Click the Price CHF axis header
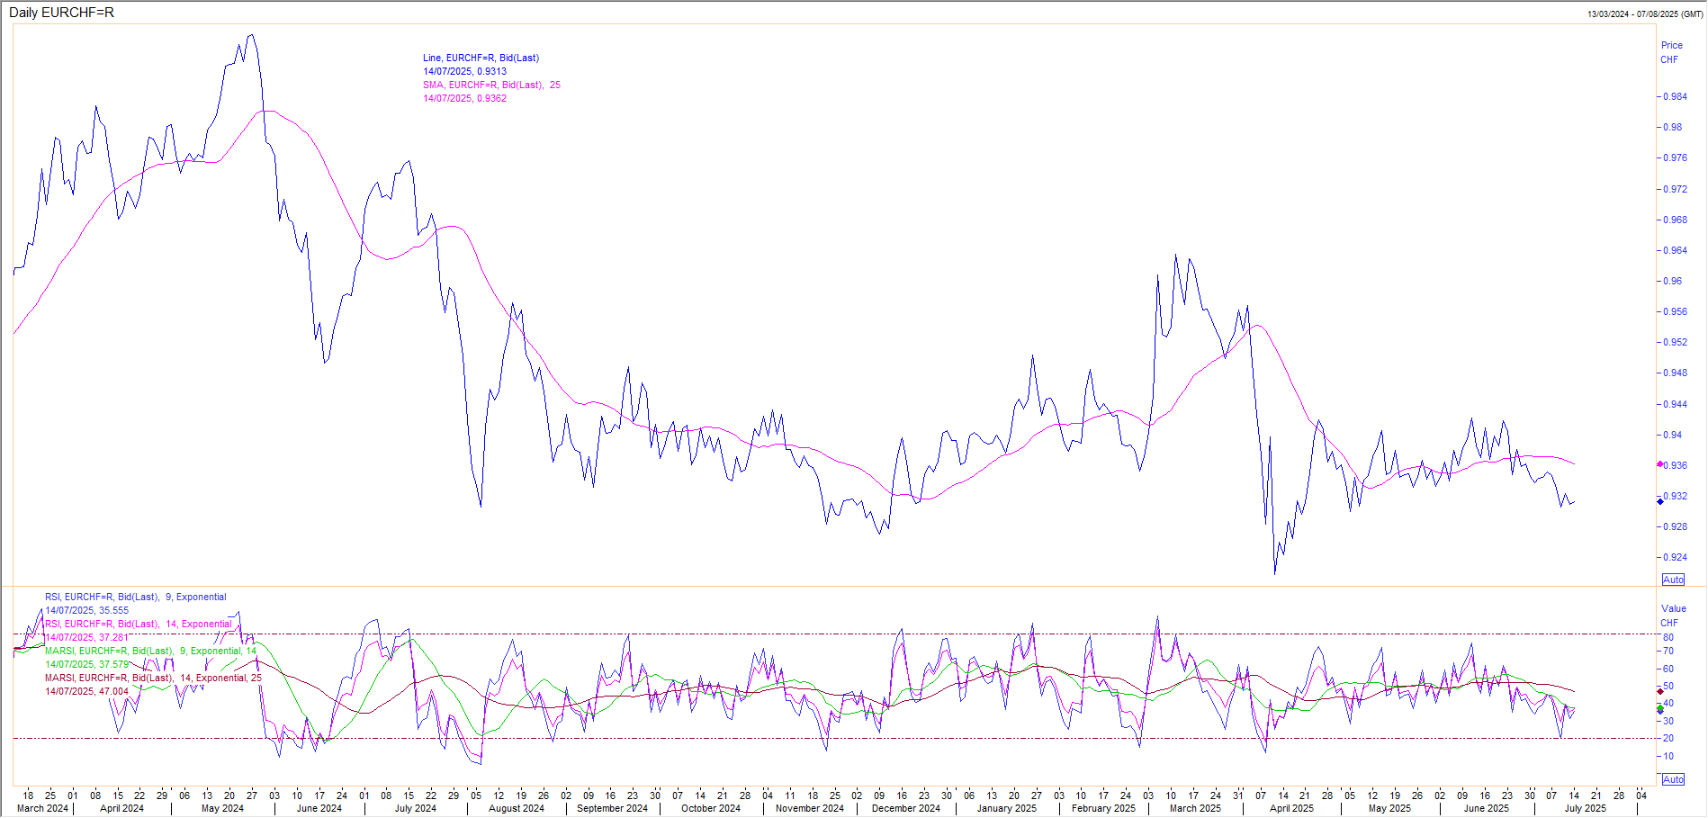The width and height of the screenshot is (1708, 818). (1671, 52)
